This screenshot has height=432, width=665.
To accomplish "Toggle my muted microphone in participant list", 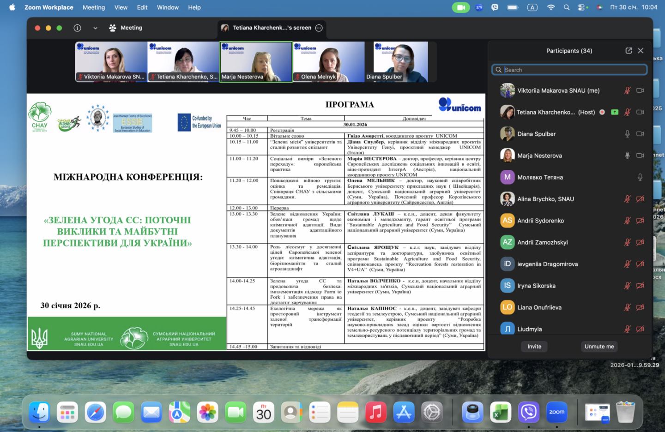I will pyautogui.click(x=627, y=90).
